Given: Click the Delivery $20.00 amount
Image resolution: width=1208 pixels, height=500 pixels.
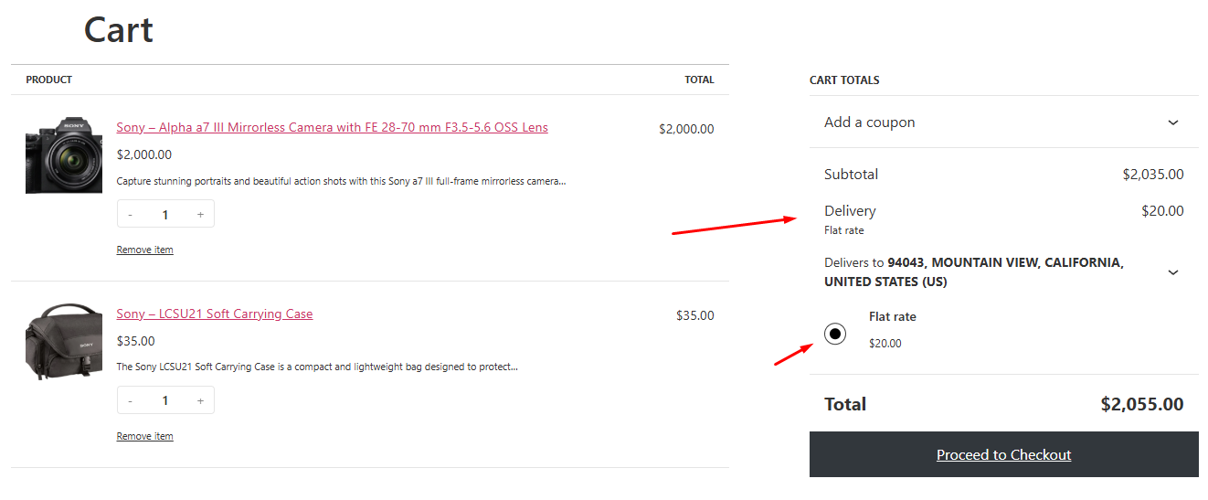Looking at the screenshot, I should pos(1162,211).
